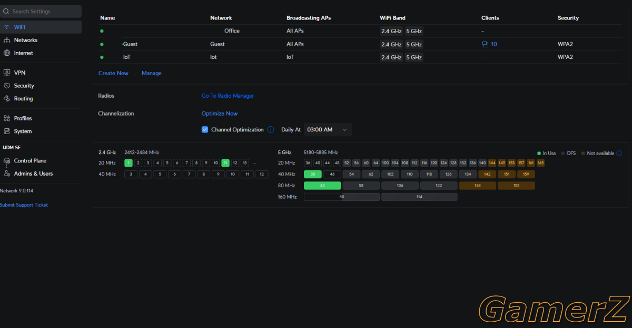Open info icon beside Not available legend
This screenshot has width=632, height=328.
[619, 153]
